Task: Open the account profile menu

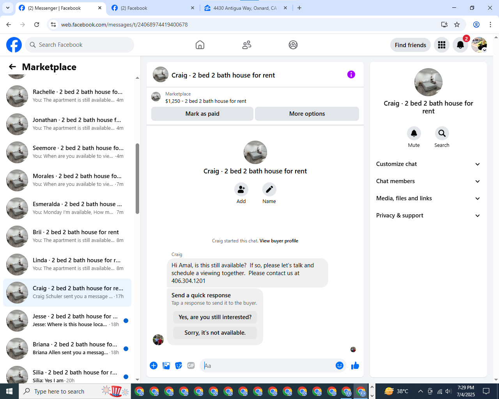Action: point(479,45)
